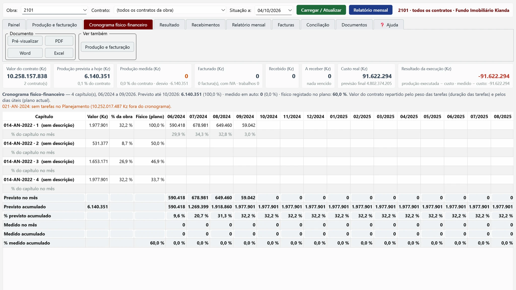Viewport: 516px width, 290px height.
Task: Click the Medido no mês row label
Action: pyautogui.click(x=20, y=225)
